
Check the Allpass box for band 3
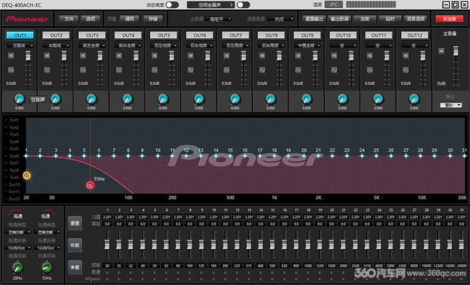tap(130, 279)
